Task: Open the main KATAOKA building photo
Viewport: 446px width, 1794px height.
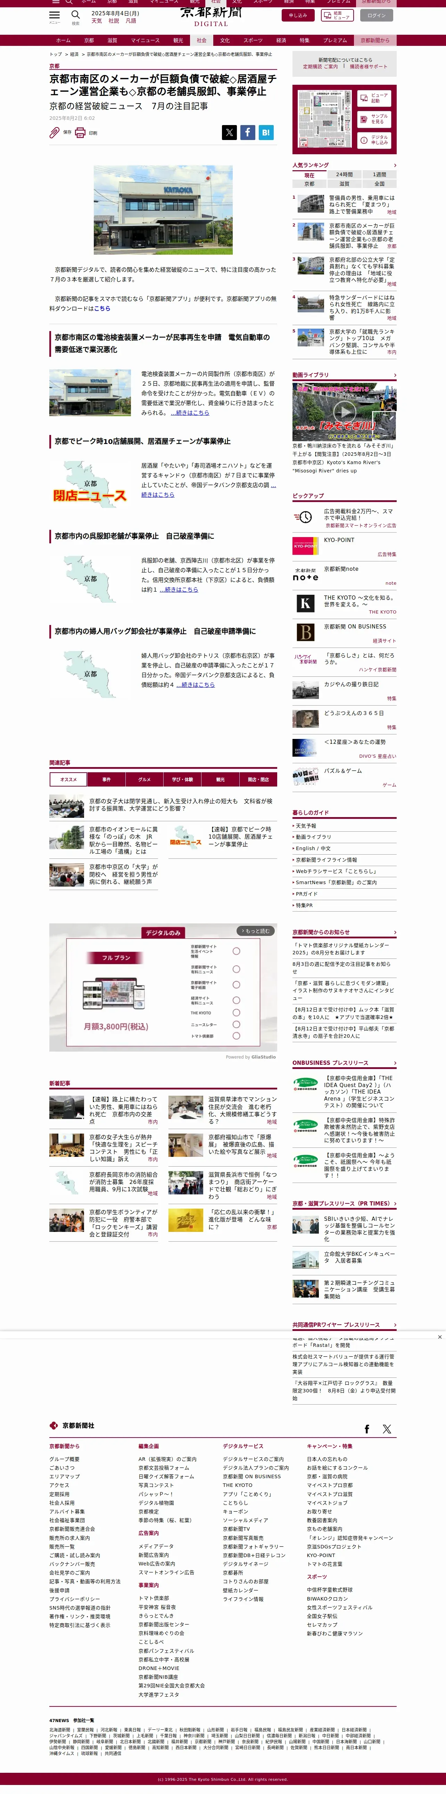Action: click(163, 209)
